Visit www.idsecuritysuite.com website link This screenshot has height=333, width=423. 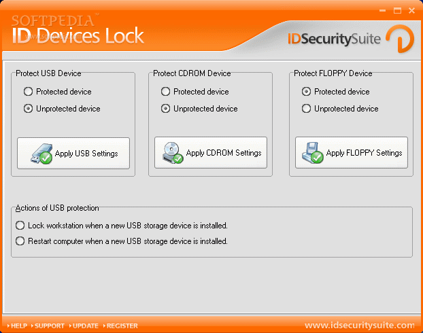359,325
